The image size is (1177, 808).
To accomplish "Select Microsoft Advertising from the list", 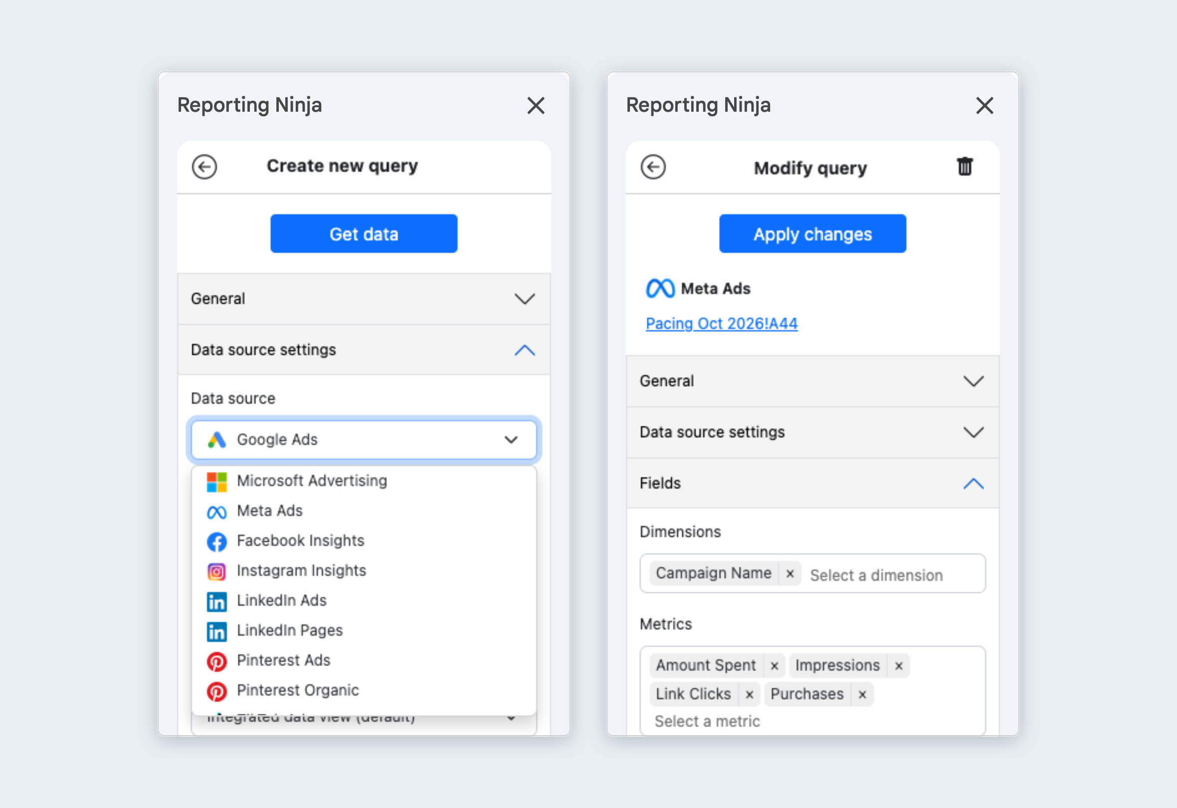I will pyautogui.click(x=364, y=481).
